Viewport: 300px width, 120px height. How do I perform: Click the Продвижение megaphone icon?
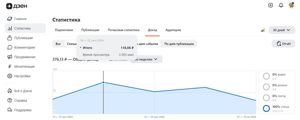click(x=10, y=57)
